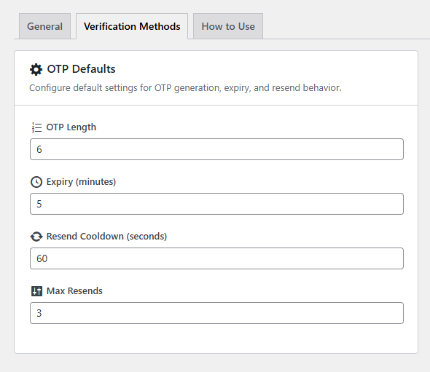Image resolution: width=430 pixels, height=372 pixels.
Task: Focus the OTP Length input field
Action: [216, 149]
